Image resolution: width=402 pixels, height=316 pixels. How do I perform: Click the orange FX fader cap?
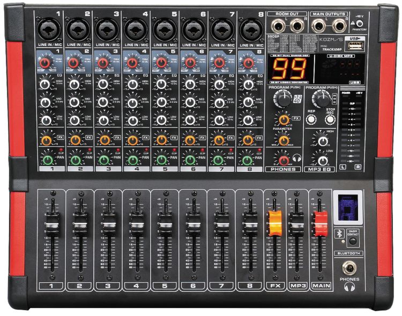pos(275,222)
